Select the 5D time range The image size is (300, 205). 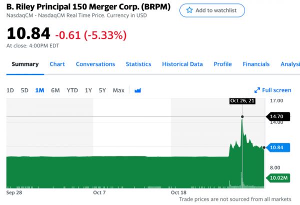pos(24,90)
